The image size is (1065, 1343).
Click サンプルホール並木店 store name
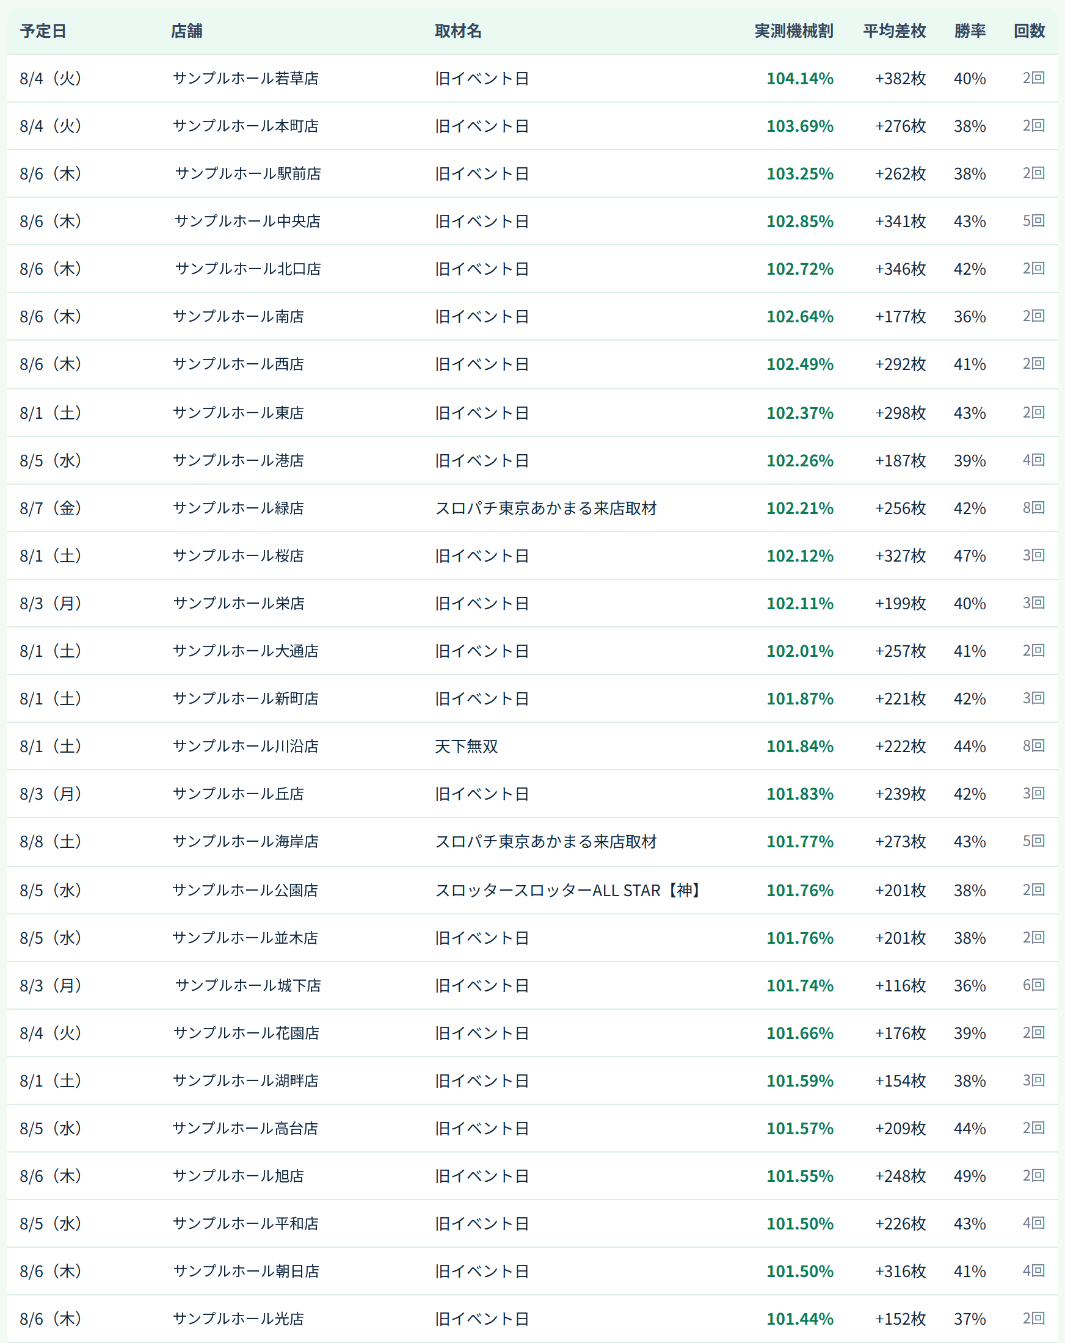[x=245, y=938]
